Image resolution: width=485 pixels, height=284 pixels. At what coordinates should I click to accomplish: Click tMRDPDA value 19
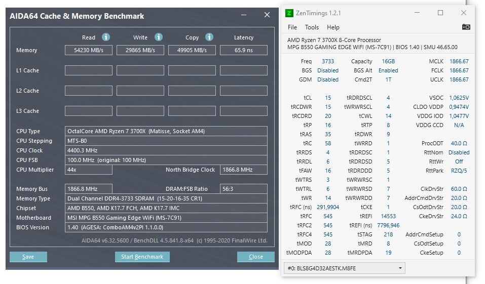(388, 253)
